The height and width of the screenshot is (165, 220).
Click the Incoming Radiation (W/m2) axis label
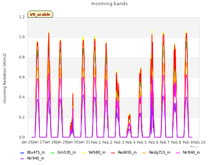point(4,78)
